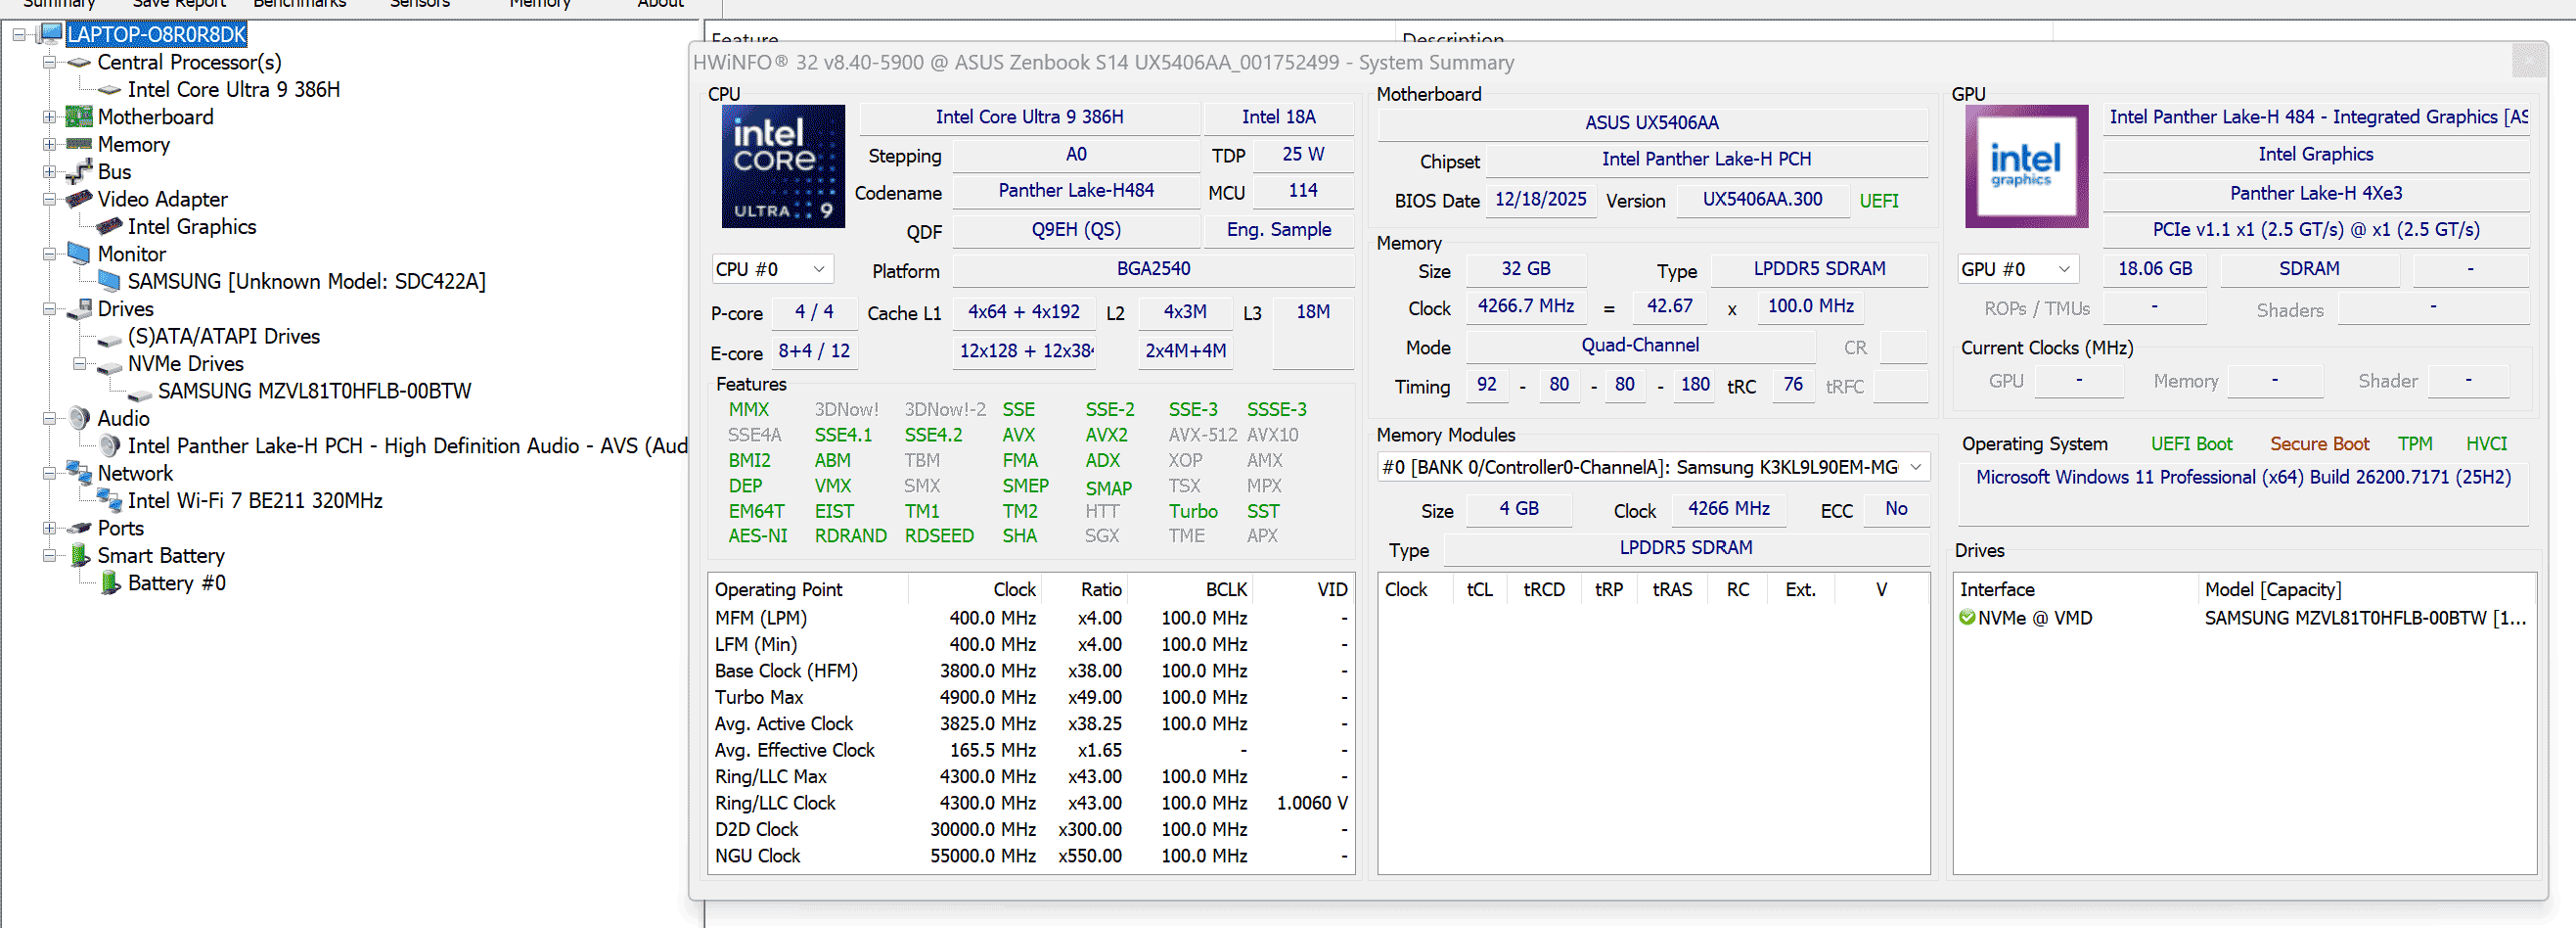Select the Turbo Max operating point row
This screenshot has width=2576, height=928.
coord(1031,698)
